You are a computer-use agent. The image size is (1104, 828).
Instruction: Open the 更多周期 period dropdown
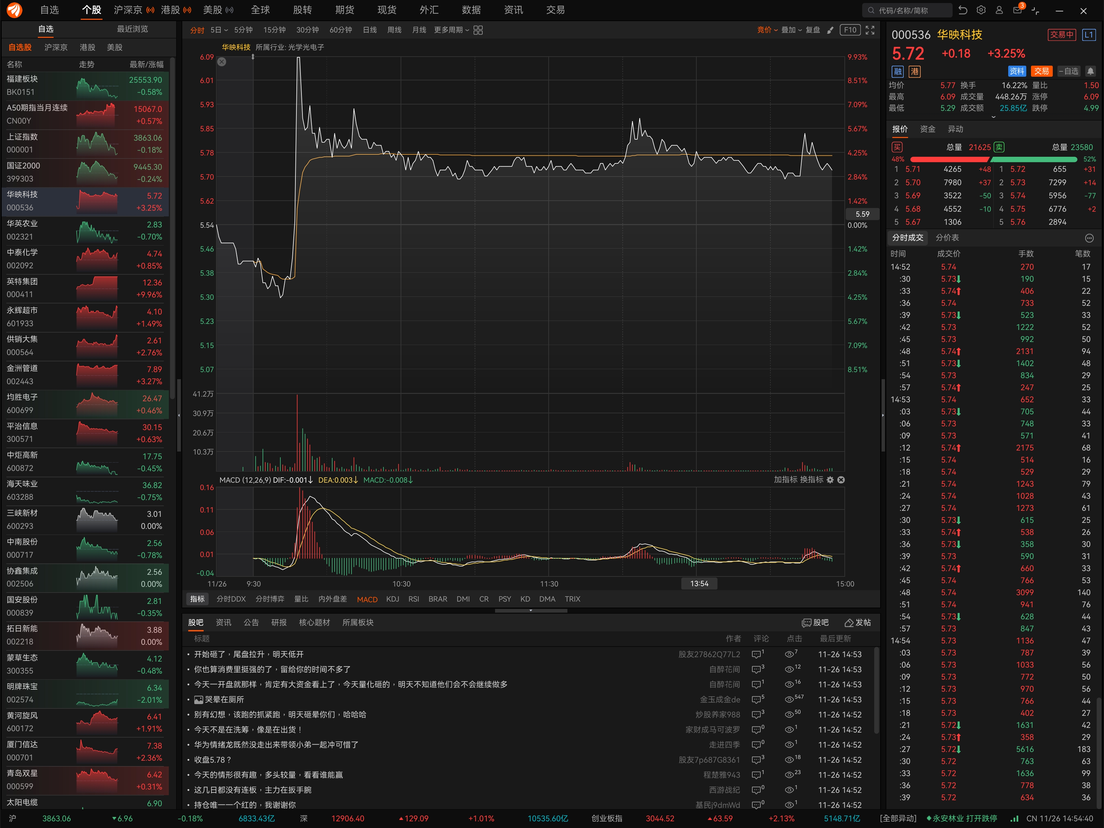tap(451, 30)
